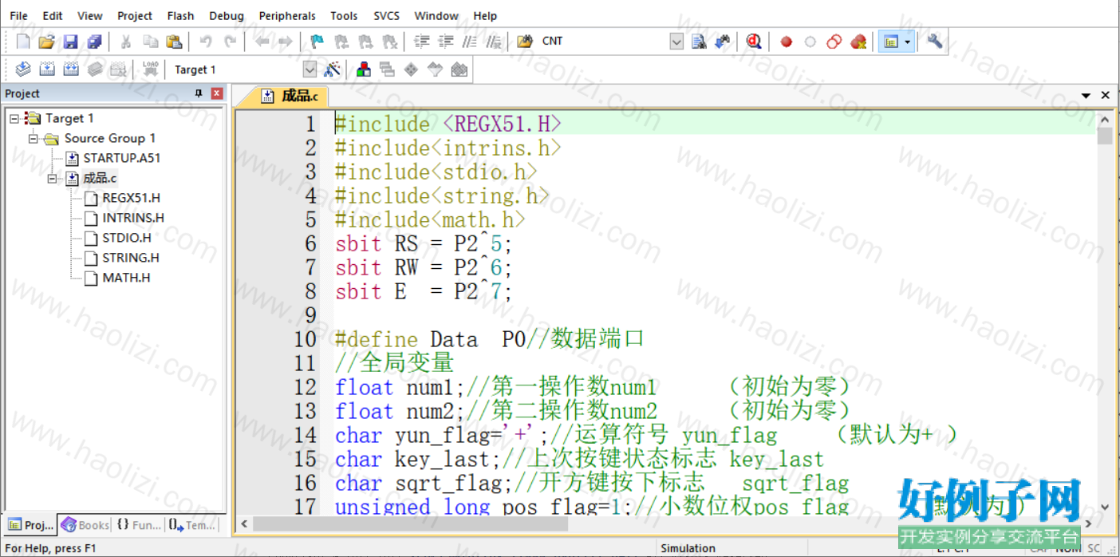1120x557 pixels.
Task: Open the SVCS menu
Action: pyautogui.click(x=388, y=15)
